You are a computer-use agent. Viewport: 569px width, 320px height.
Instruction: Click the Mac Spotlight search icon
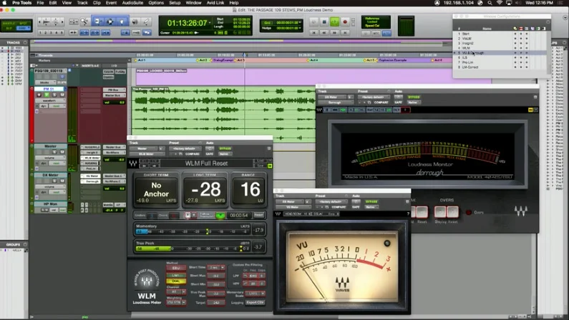[x=490, y=3]
